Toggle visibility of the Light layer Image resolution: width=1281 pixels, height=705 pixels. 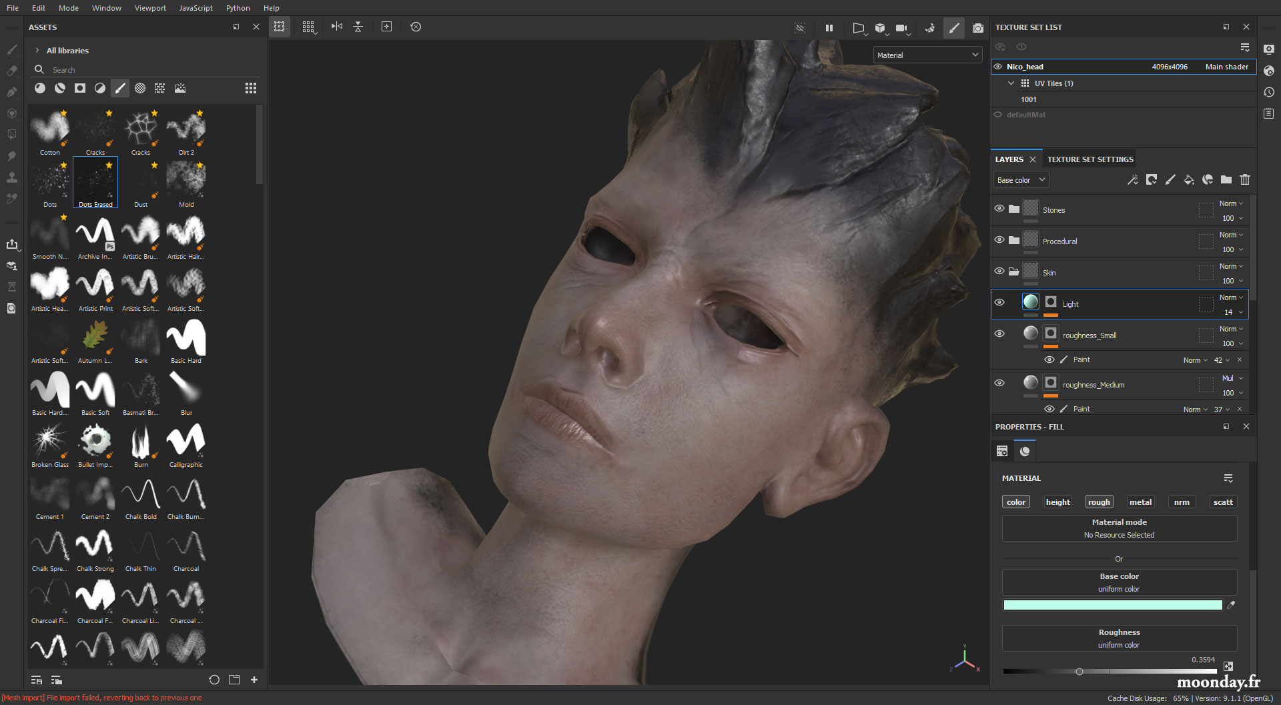pos(999,302)
